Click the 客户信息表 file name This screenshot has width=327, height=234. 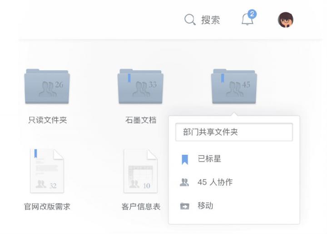pos(141,206)
